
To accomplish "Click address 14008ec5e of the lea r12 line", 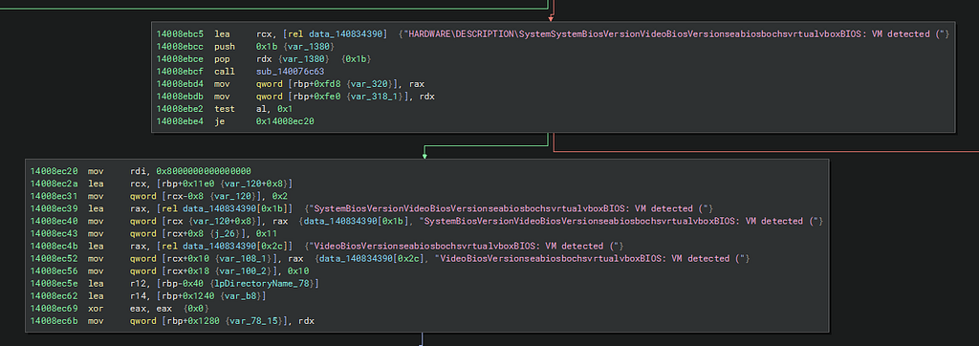I will pyautogui.click(x=55, y=283).
